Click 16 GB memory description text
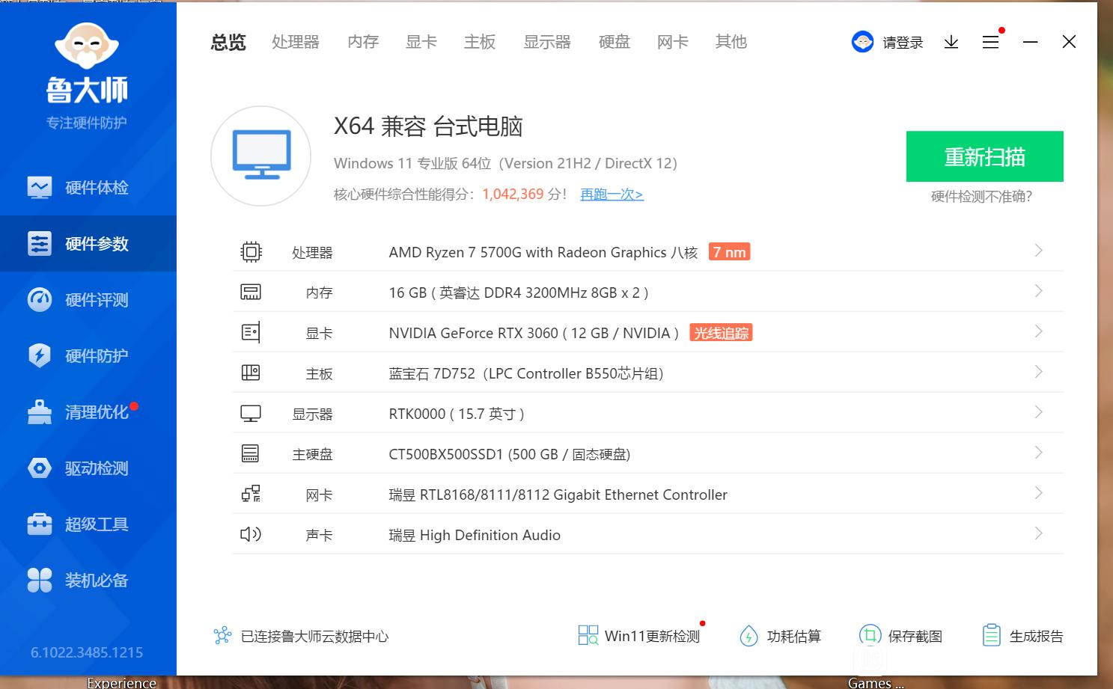Screen dimensions: 1113x689 pyautogui.click(x=519, y=293)
